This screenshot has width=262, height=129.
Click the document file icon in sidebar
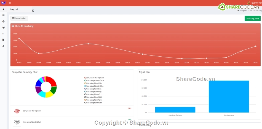[3, 40]
